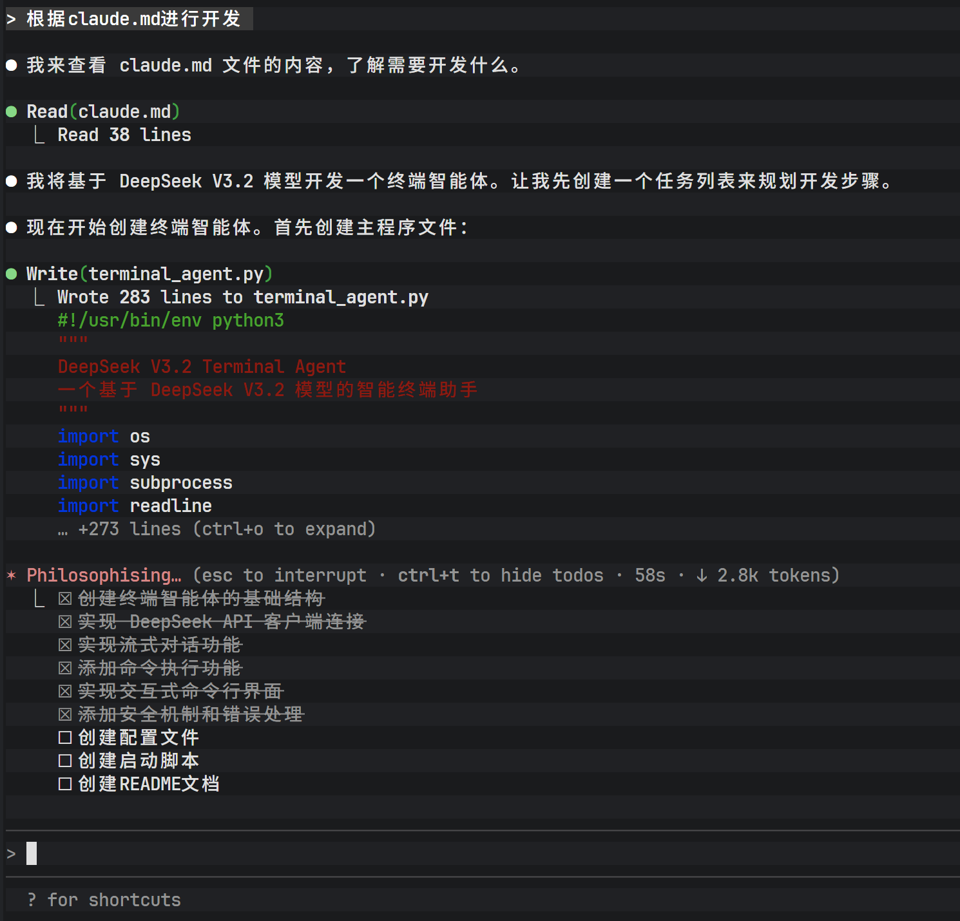Image resolution: width=960 pixels, height=921 pixels.
Task: Click the white bullet before 我来查看 message
Action: (x=11, y=65)
